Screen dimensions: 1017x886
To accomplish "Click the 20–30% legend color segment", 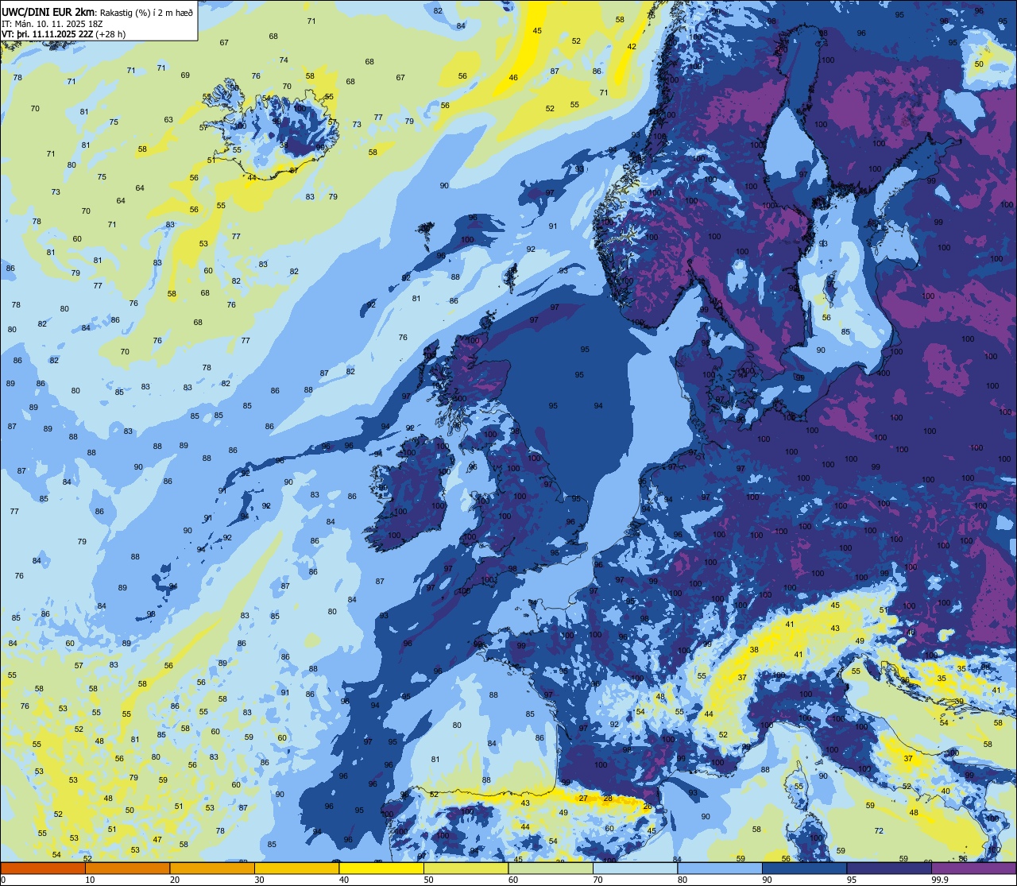I will pyautogui.click(x=212, y=868).
